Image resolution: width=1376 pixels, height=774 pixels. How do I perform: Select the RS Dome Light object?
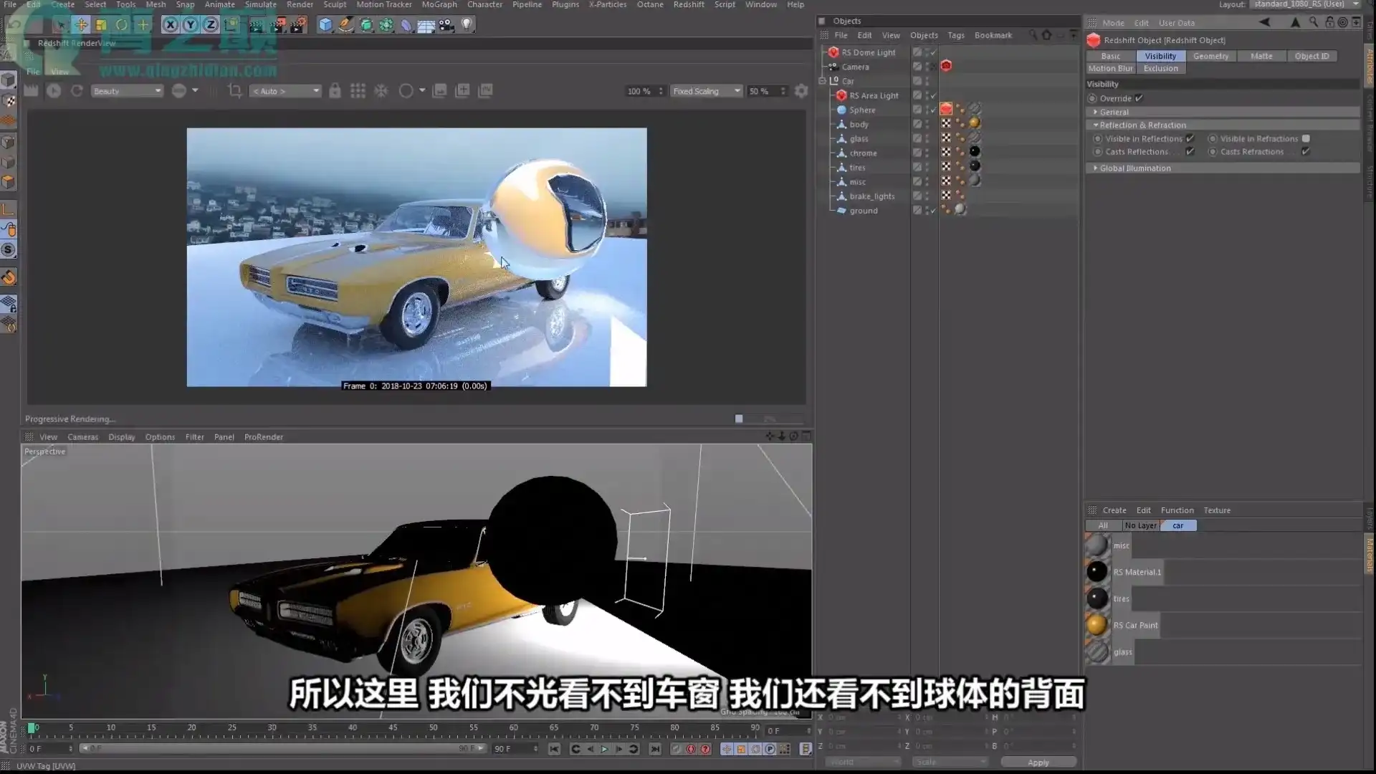[869, 52]
